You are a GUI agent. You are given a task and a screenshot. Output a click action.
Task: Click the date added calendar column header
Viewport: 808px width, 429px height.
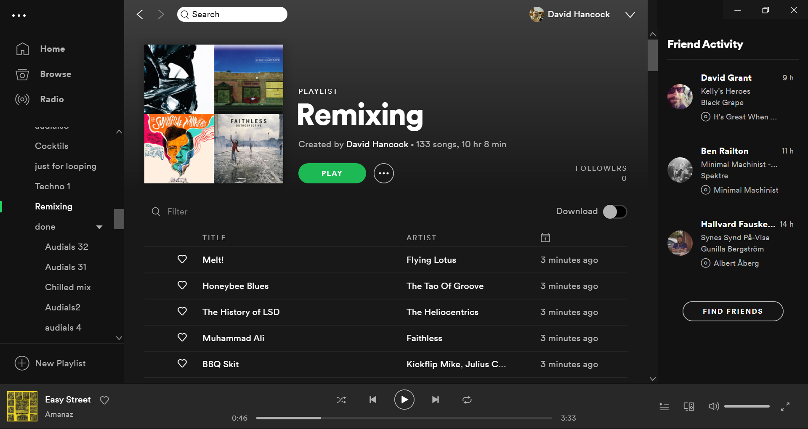coord(545,238)
